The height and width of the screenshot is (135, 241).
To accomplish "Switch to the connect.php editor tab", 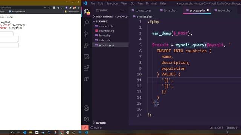I will pos(142,10).
